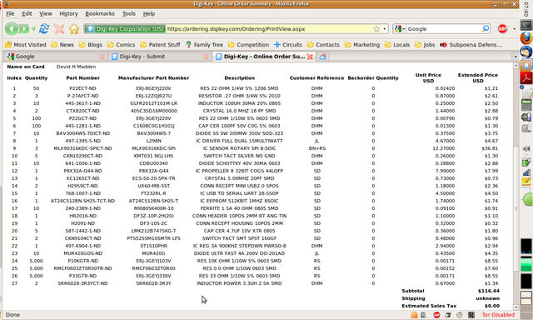533x320 pixels.
Task: Reload the page with the refresh icon
Action: pyautogui.click(x=44, y=29)
